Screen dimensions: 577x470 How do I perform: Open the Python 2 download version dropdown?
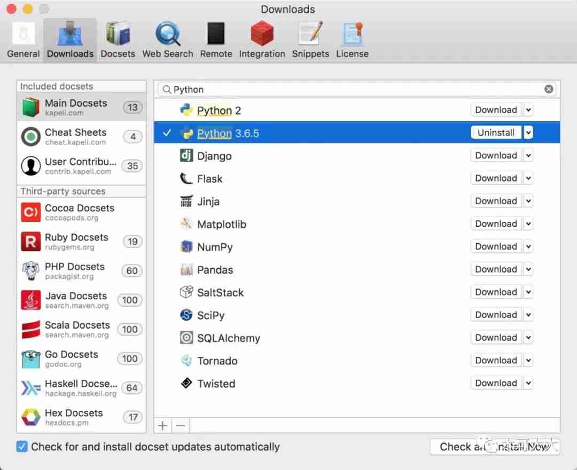[x=528, y=110]
